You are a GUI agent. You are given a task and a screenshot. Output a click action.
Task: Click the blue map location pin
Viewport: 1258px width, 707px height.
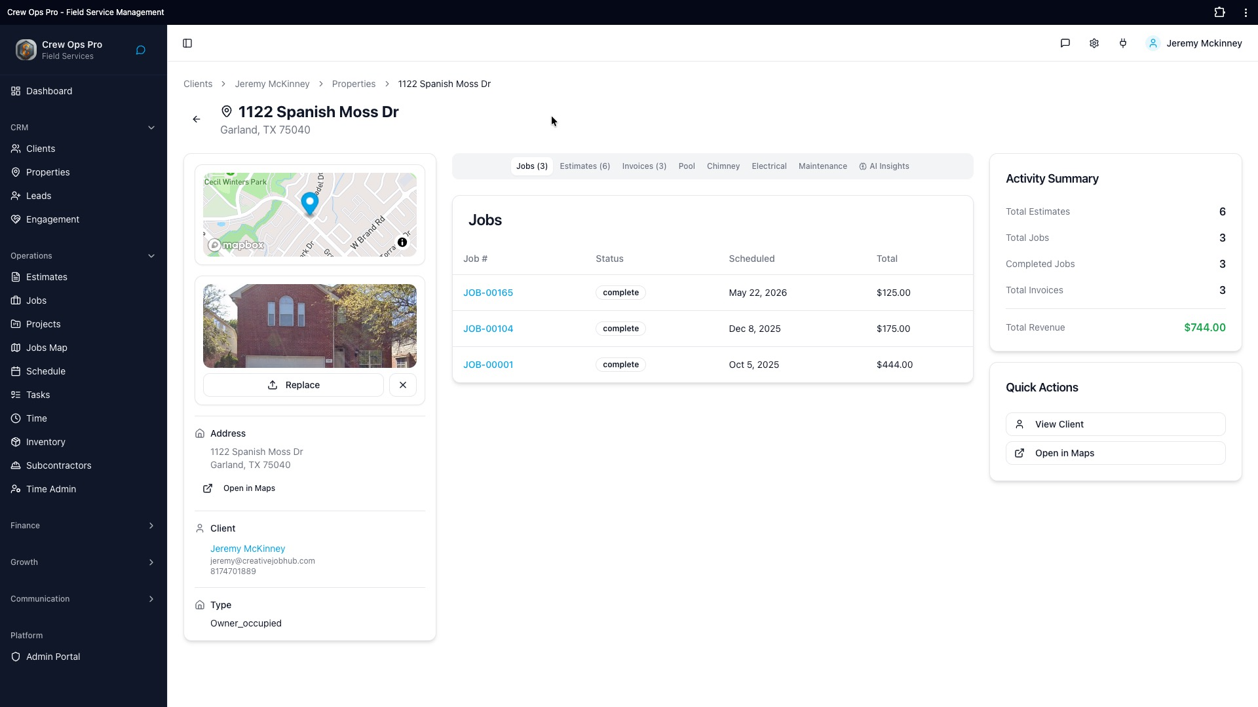[309, 204]
